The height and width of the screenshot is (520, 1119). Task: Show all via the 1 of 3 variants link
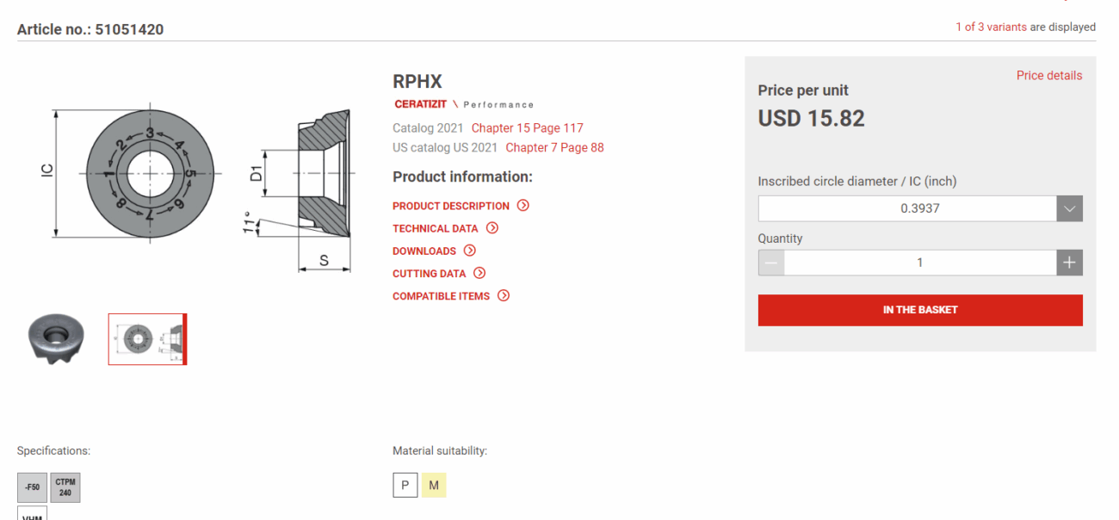point(991,27)
